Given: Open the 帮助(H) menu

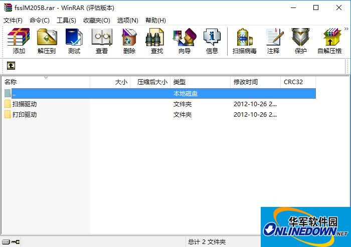Looking at the screenshot, I should 155,21.
